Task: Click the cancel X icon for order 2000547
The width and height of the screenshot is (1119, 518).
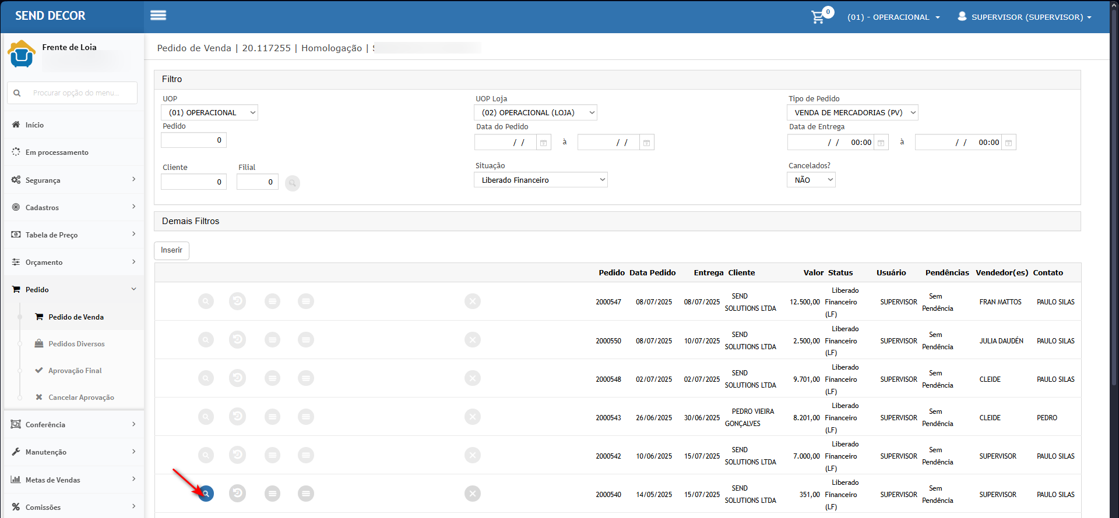Action: 473,301
